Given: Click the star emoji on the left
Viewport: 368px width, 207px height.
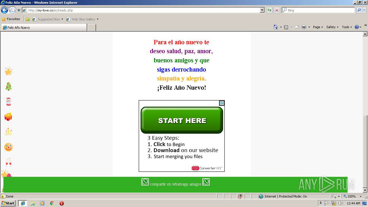Looking at the screenshot, I should pyautogui.click(x=9, y=71).
